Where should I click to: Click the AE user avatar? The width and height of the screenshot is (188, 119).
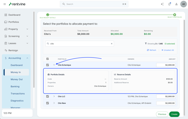(184, 4)
